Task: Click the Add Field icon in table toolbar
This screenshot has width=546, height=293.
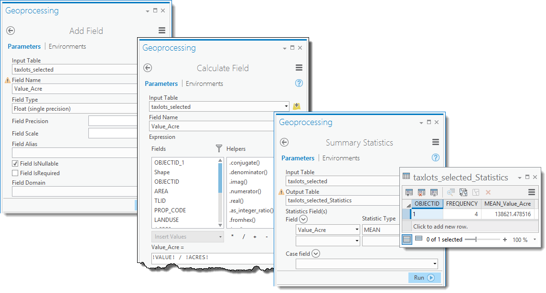Action: [x=409, y=192]
